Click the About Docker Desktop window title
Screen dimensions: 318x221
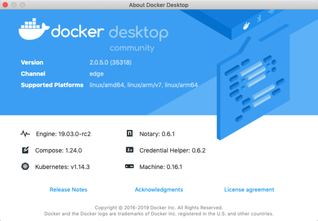click(x=159, y=5)
